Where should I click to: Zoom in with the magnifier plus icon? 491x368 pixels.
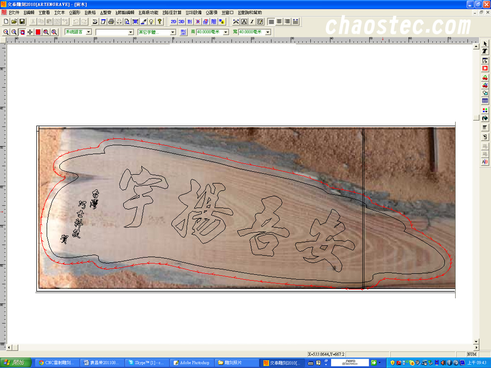(x=6, y=32)
